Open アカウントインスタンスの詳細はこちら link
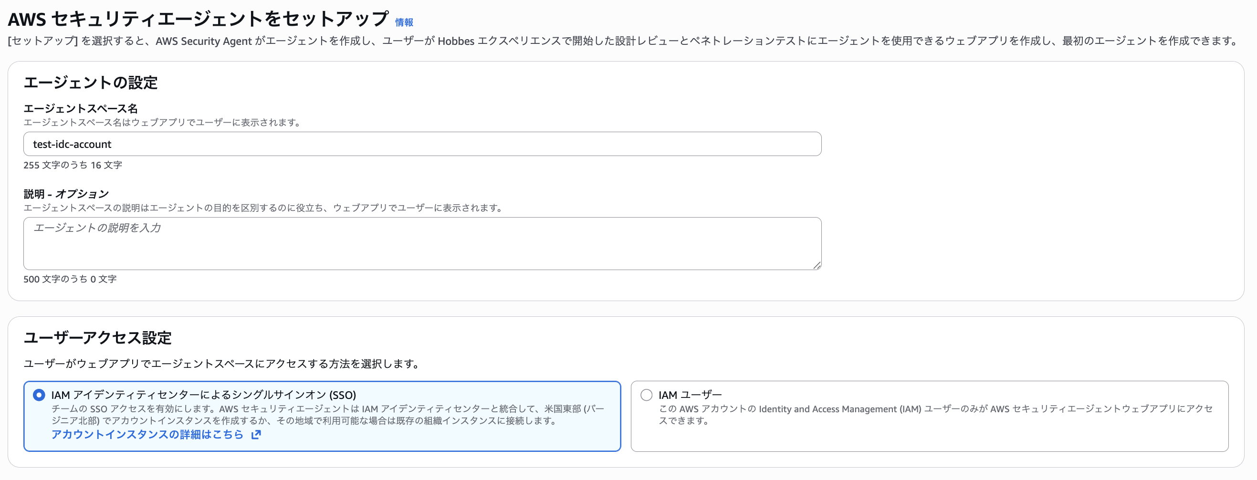Viewport: 1257px width, 480px height. pos(147,434)
